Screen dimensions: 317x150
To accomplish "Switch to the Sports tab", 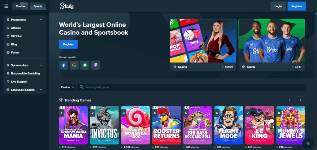I will [38, 6].
